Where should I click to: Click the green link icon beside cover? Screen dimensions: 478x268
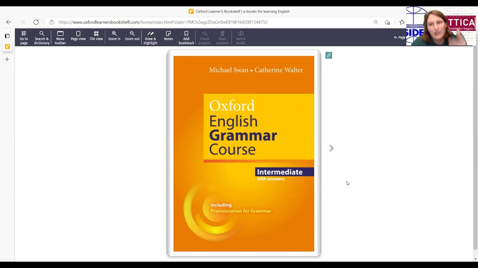coord(329,55)
